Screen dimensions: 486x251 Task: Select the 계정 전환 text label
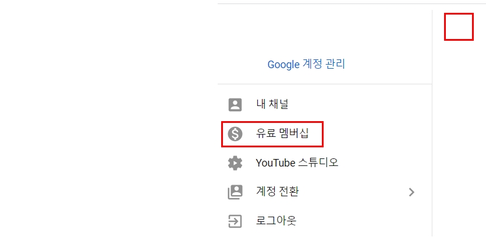277,191
